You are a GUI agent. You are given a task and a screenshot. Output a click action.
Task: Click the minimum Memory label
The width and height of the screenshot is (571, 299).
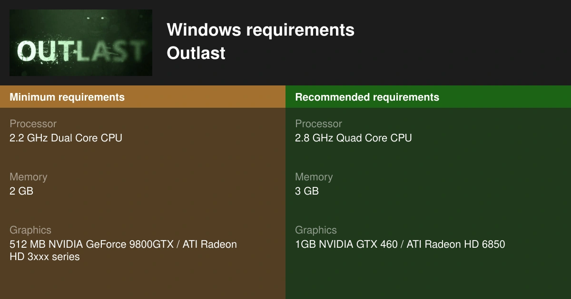[28, 177]
